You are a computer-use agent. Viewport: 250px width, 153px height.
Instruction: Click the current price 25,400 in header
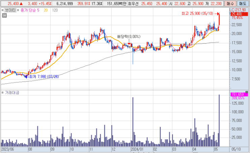pos(13,3)
